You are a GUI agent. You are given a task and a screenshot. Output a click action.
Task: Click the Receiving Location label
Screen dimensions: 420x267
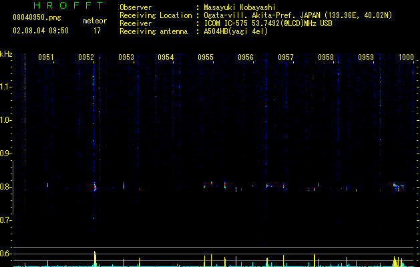click(156, 15)
